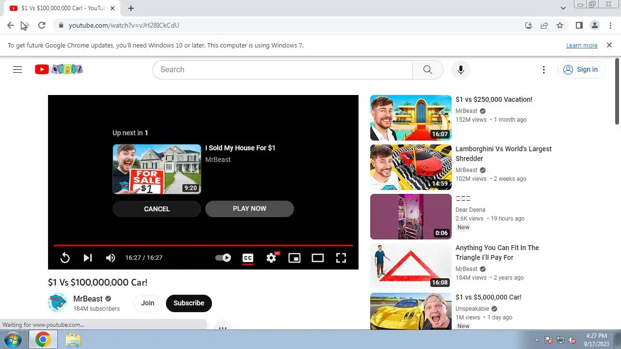
Task: Open the Dear Deena 0:06 video thumbnail
Action: tap(411, 217)
